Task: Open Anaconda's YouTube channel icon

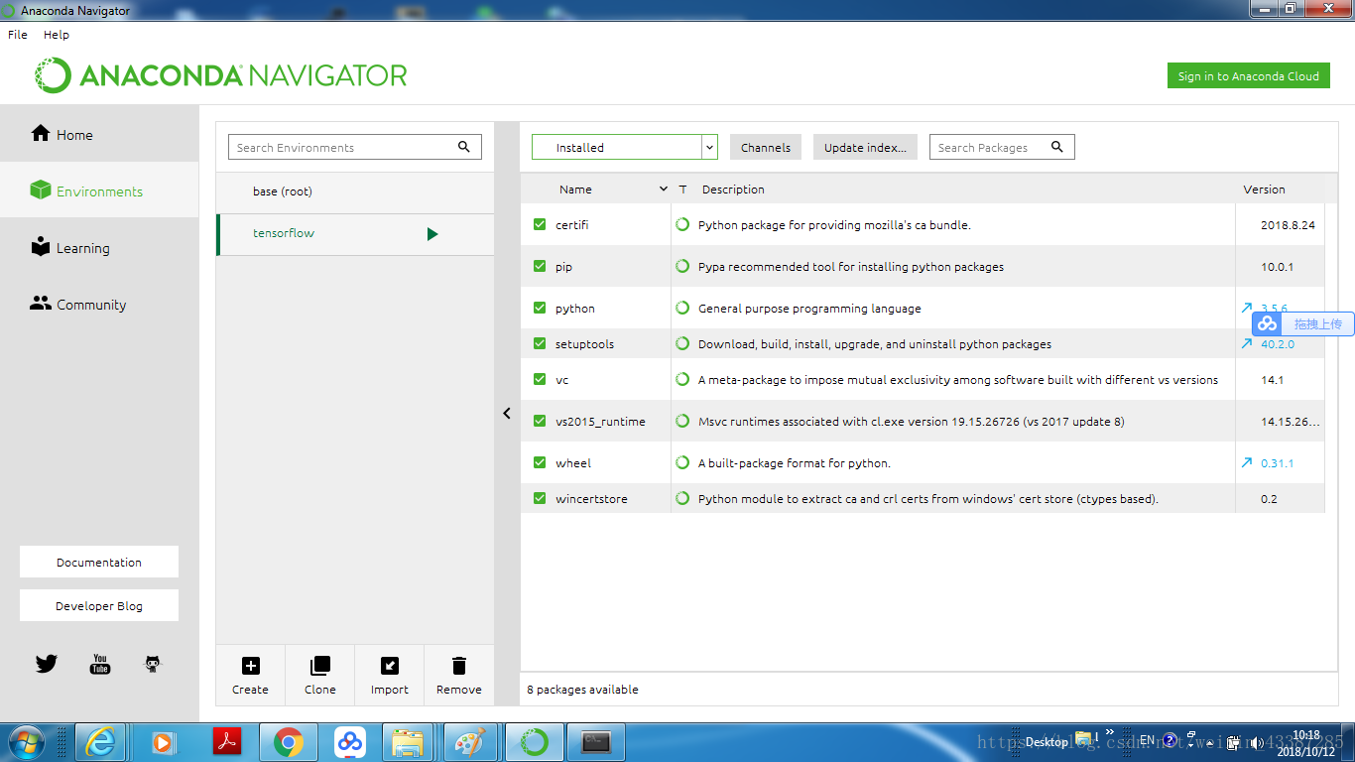Action: [100, 664]
